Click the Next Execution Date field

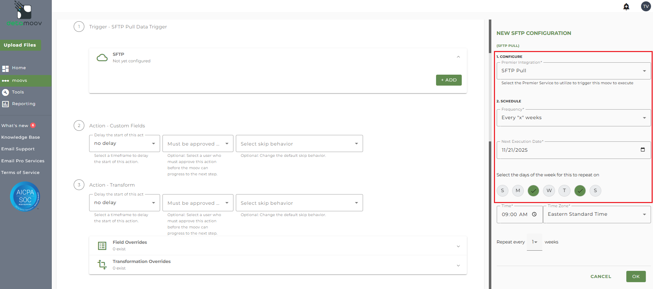[x=566, y=150]
